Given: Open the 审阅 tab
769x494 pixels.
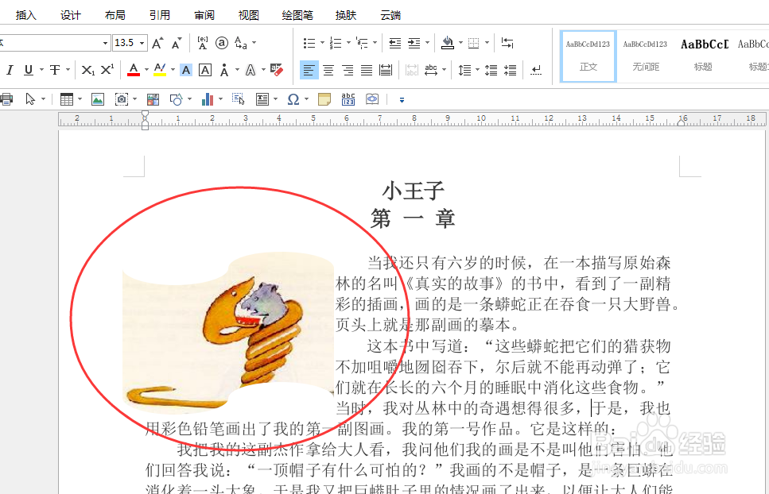Looking at the screenshot, I should click(x=204, y=15).
